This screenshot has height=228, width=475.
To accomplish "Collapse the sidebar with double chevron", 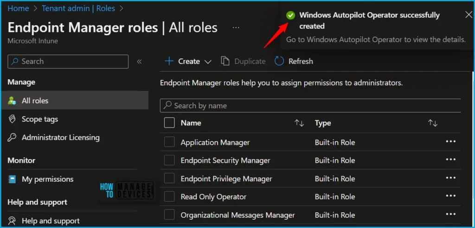I will [x=139, y=62].
